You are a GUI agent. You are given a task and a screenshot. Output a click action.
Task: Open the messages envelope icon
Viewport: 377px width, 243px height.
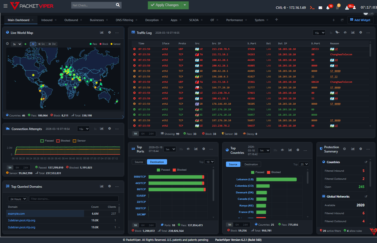320,7
